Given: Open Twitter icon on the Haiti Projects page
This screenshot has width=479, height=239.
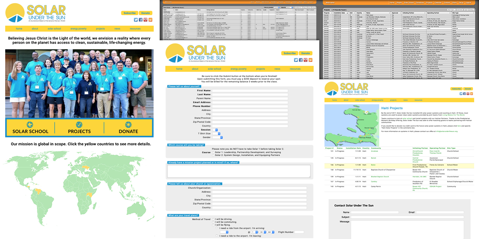Looking at the screenshot, I should [461, 94].
